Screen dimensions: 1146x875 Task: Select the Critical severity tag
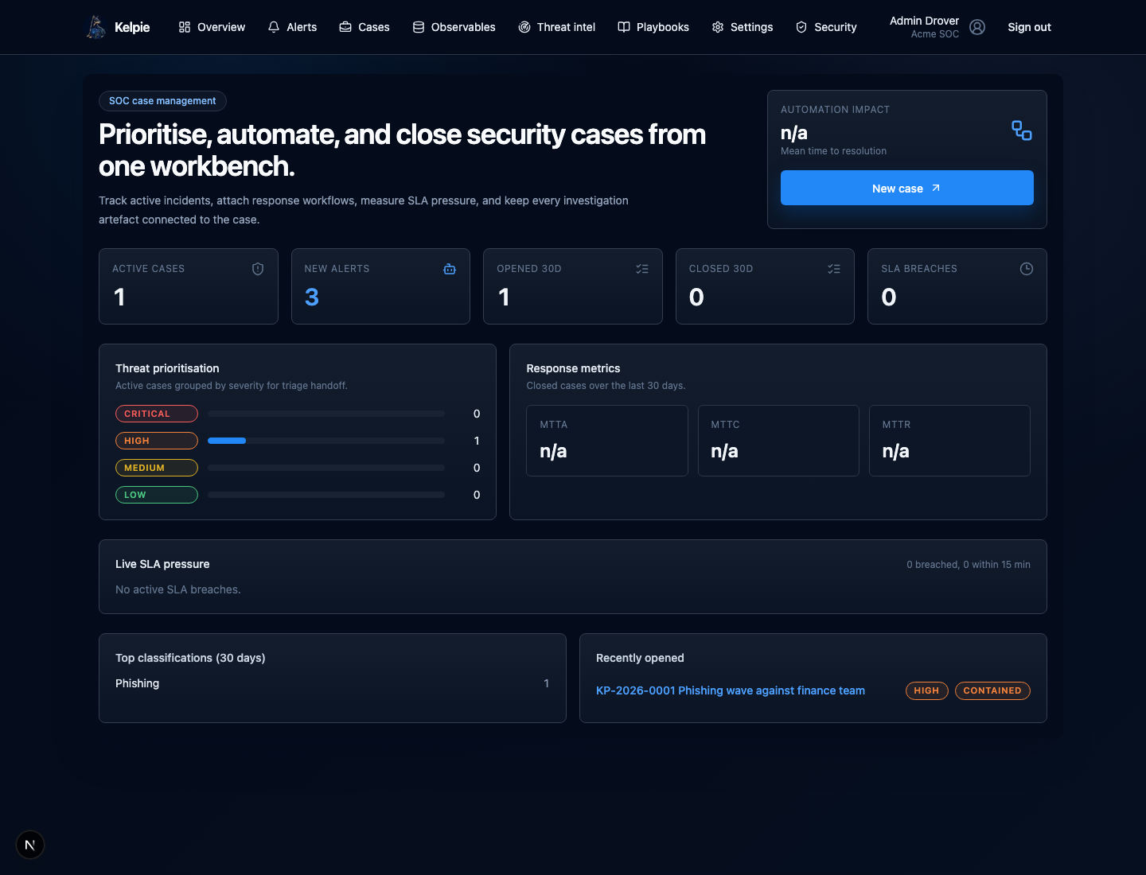click(x=157, y=414)
